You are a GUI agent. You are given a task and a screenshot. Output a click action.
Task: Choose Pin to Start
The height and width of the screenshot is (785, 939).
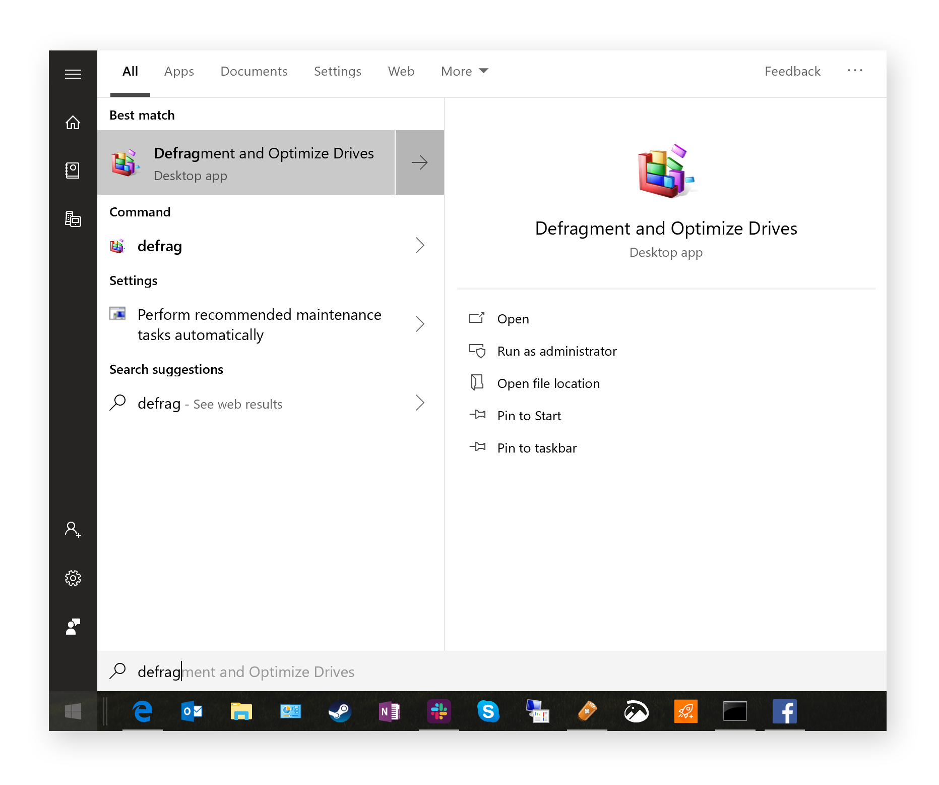coord(529,416)
